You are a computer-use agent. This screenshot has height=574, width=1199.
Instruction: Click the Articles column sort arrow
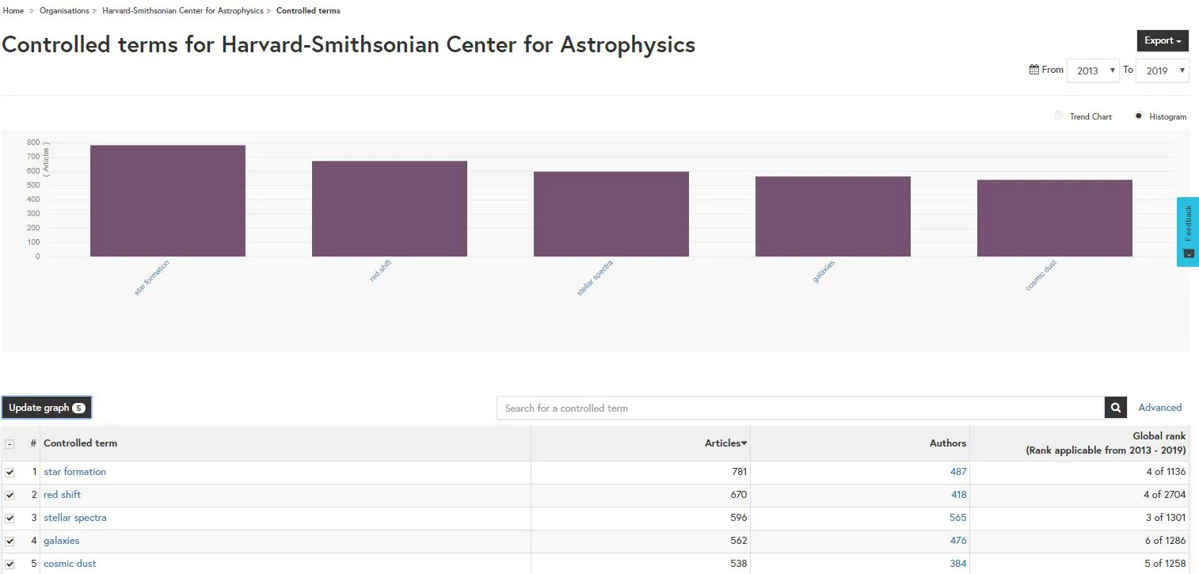point(744,443)
